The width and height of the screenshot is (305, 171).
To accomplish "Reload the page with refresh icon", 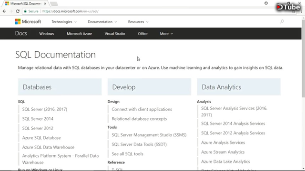I will tap(18, 11).
